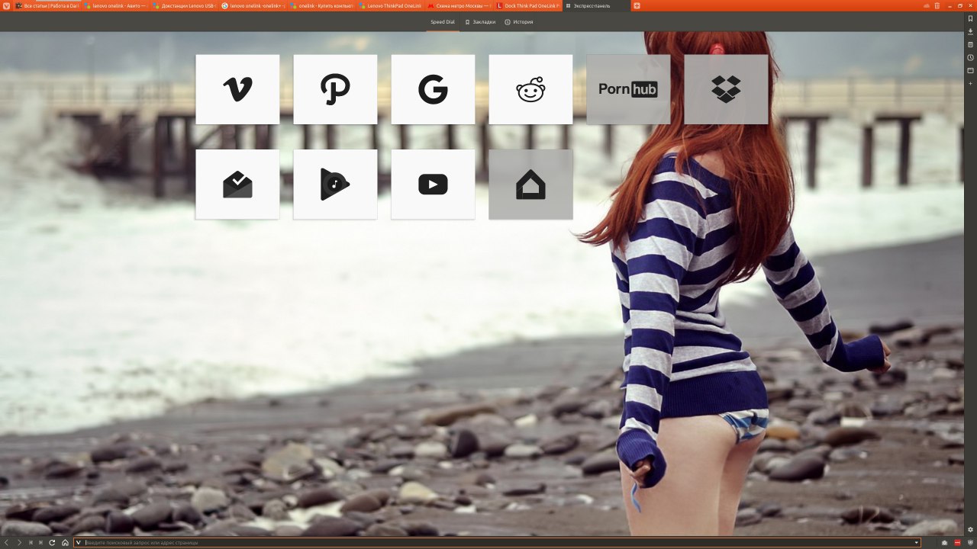Click the fast forward button
The width and height of the screenshot is (977, 549).
point(40,542)
